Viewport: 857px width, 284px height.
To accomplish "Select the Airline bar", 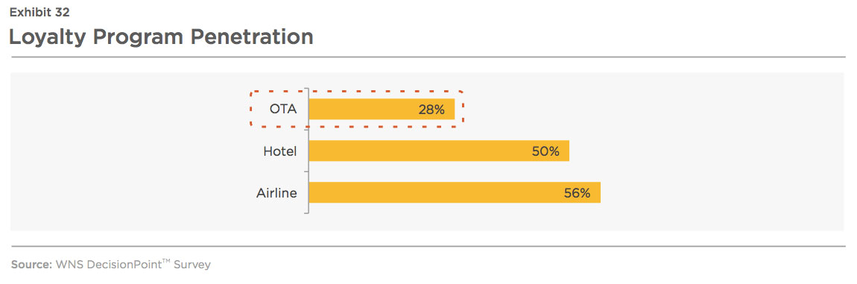I will click(x=455, y=192).
